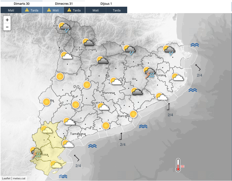Switch to Dimecres 31 Matí forecast
This screenshot has width=232, height=181.
[x=53, y=10]
